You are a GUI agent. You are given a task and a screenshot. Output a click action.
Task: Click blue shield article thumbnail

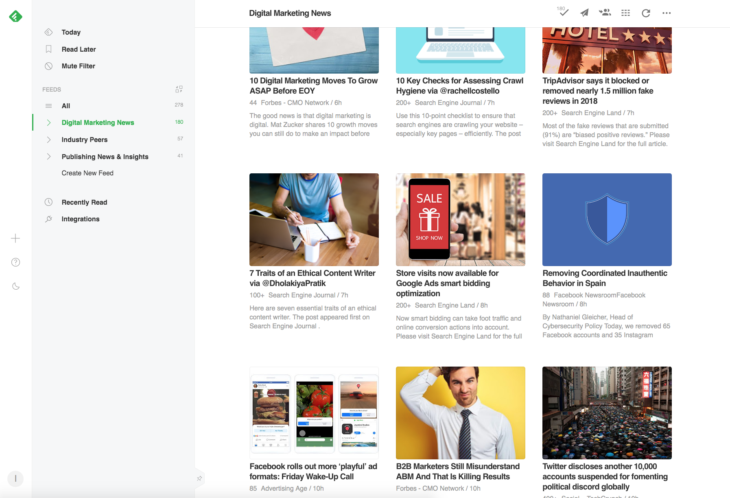607,220
